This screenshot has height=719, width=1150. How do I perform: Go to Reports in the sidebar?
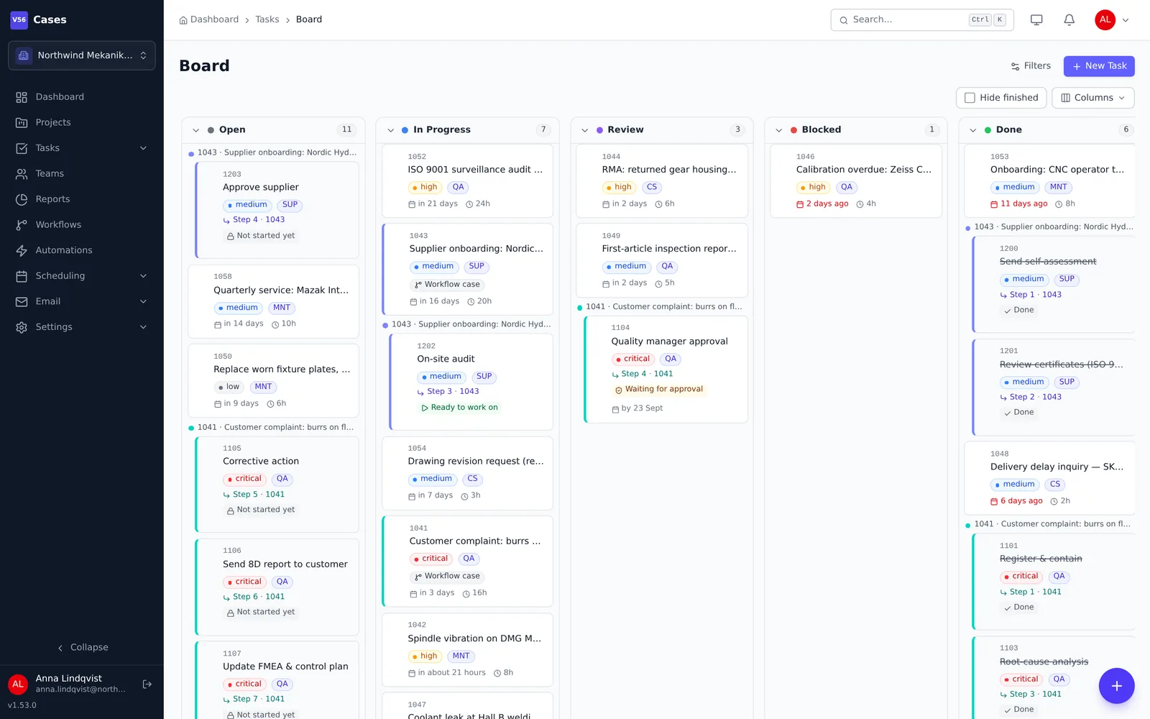pos(82,199)
